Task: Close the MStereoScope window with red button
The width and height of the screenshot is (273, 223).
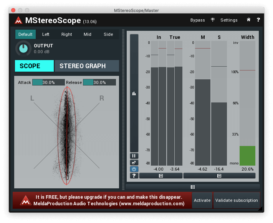Action: tap(13, 10)
